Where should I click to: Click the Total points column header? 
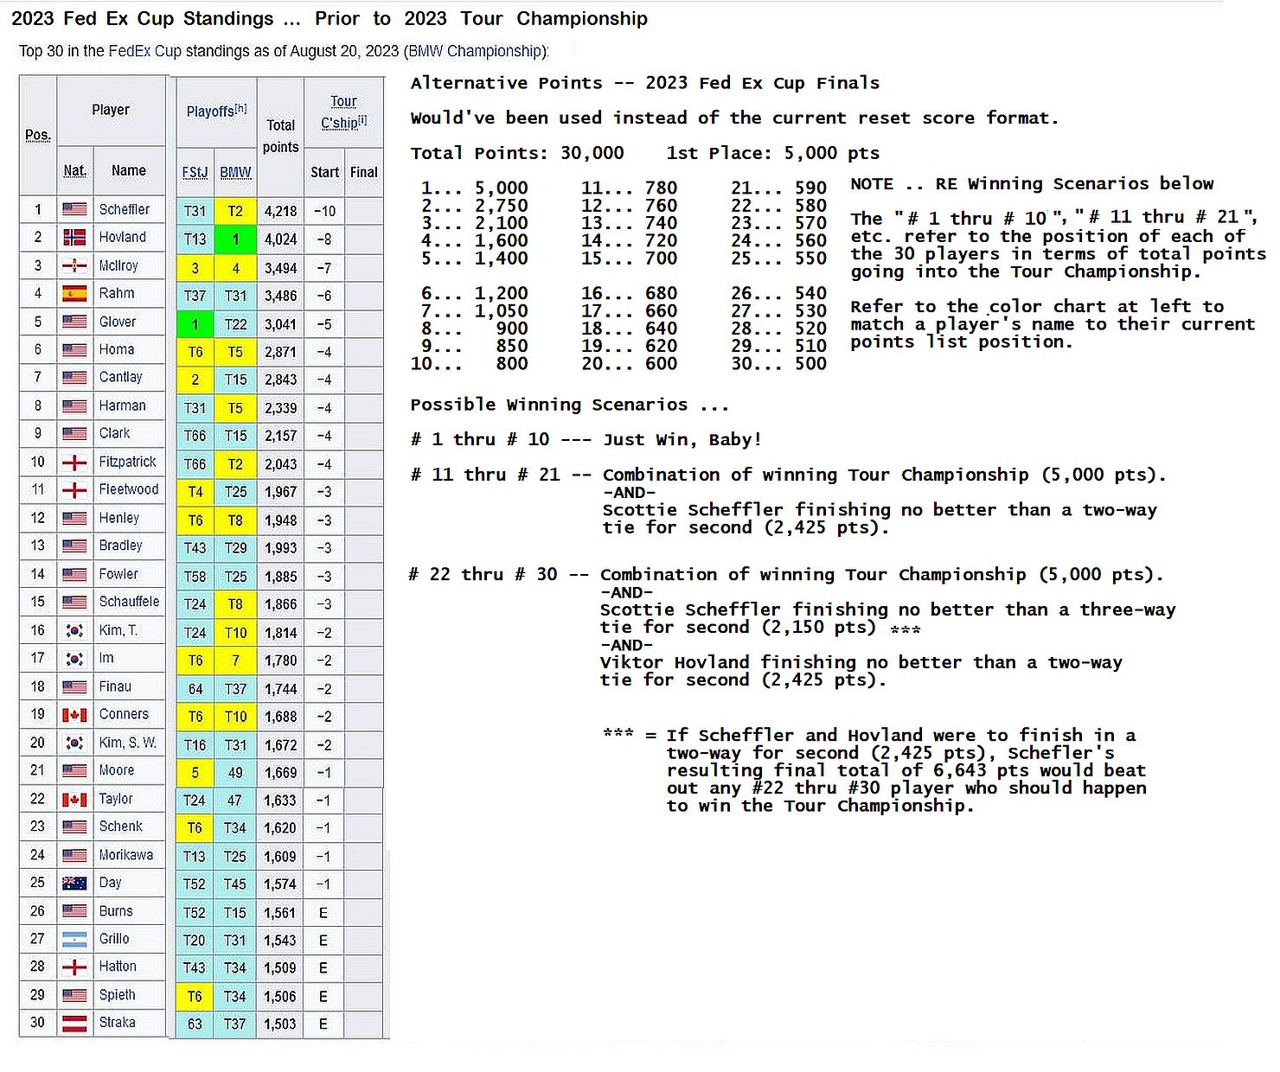[280, 136]
